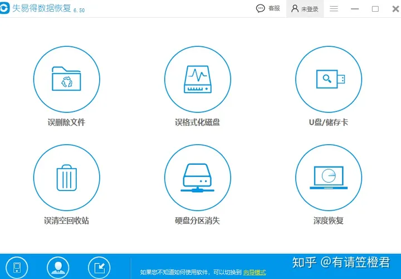The width and height of the screenshot is (401, 279).
Task: Choose the U盘/储存卡 recovery icon
Action: coord(328,79)
